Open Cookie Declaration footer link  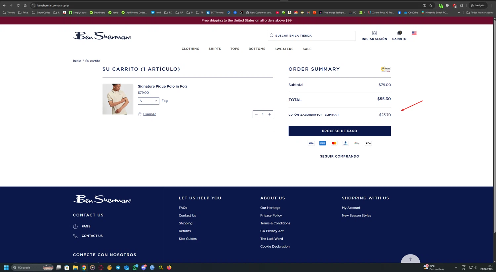pos(275,247)
